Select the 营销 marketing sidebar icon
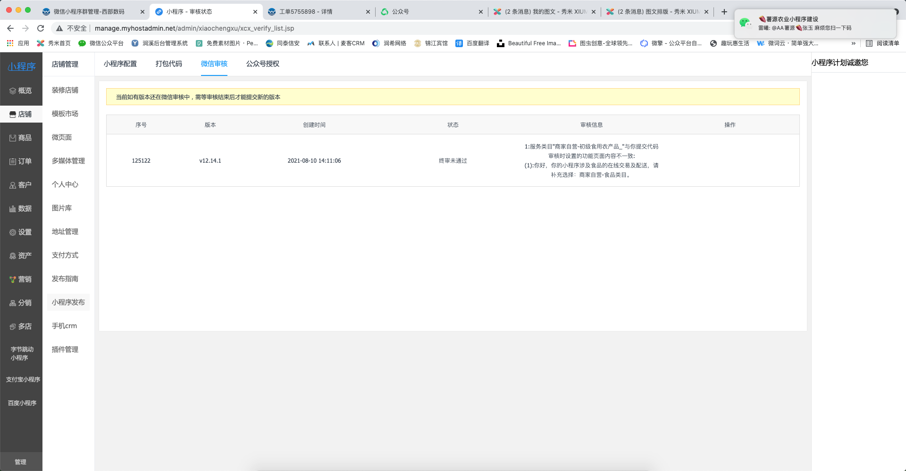The image size is (906, 471). [x=21, y=279]
